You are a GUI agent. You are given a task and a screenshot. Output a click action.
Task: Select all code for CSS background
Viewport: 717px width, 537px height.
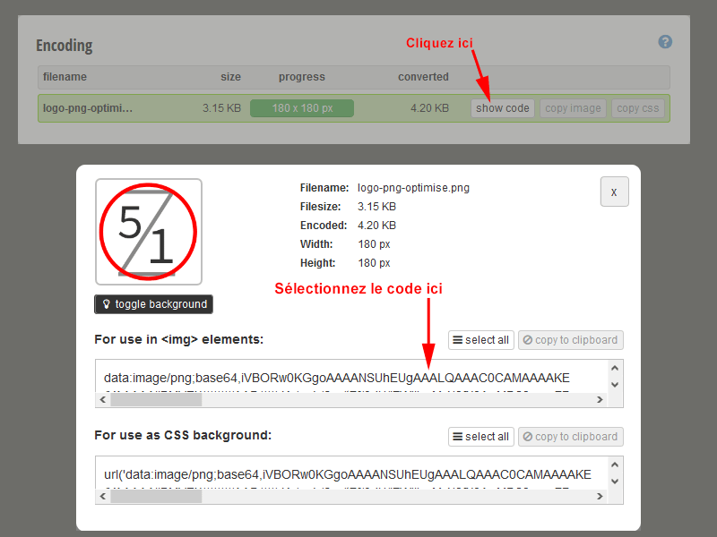[481, 437]
